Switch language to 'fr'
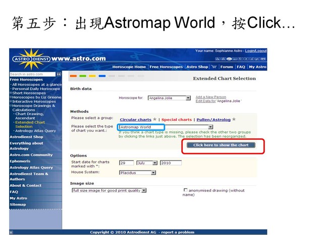Image resolution: width=323 pixels, height=235 pixels. pos(240,59)
